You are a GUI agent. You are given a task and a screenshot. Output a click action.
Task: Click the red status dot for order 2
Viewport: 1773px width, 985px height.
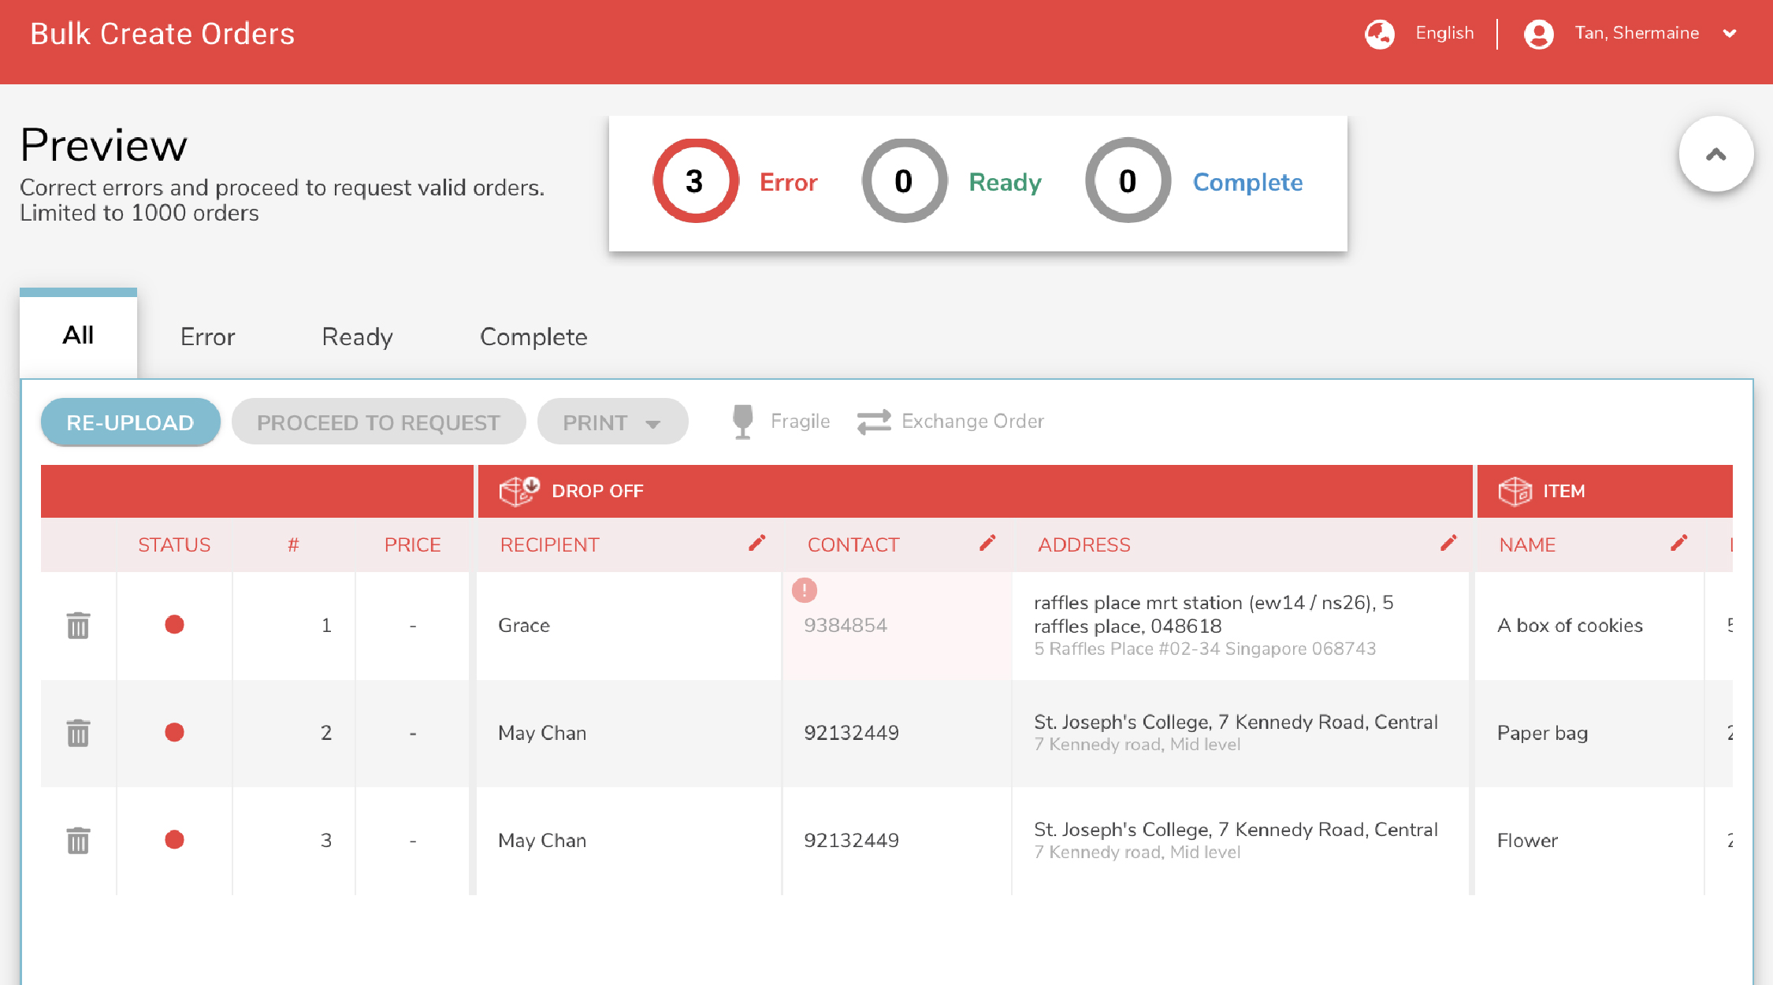click(174, 732)
